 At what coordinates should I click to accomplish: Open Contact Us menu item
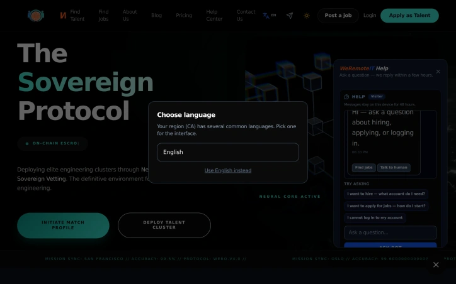pyautogui.click(x=246, y=15)
